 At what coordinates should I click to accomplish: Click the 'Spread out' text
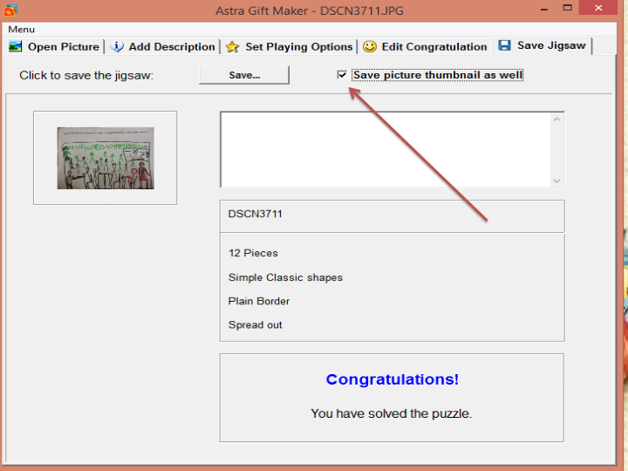click(x=255, y=324)
